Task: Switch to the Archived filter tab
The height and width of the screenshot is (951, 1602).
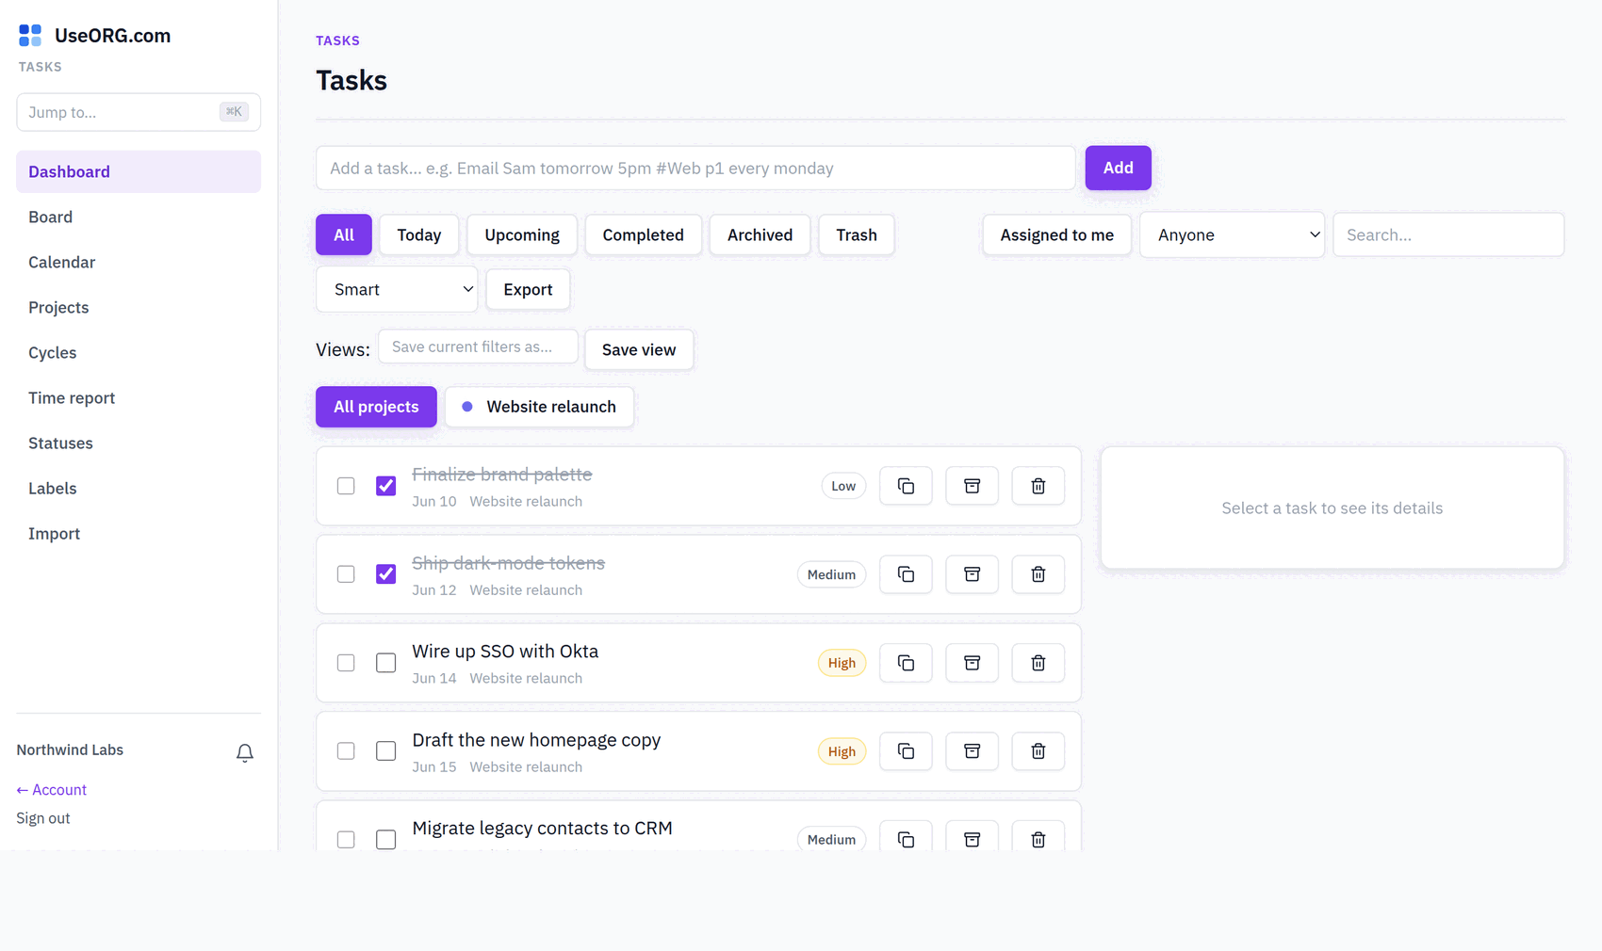Action: [760, 234]
